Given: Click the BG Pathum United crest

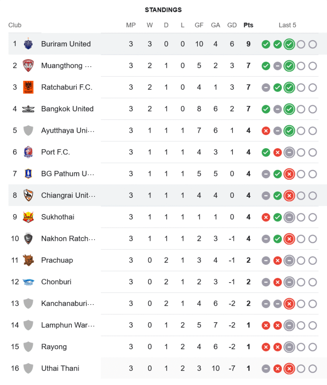Looking at the screenshot, I should coord(28,174).
